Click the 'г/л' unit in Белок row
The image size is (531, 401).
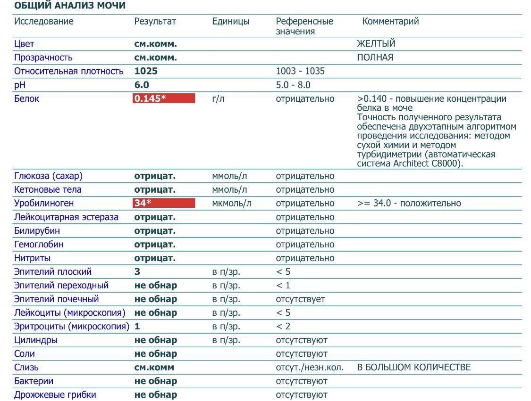[218, 99]
